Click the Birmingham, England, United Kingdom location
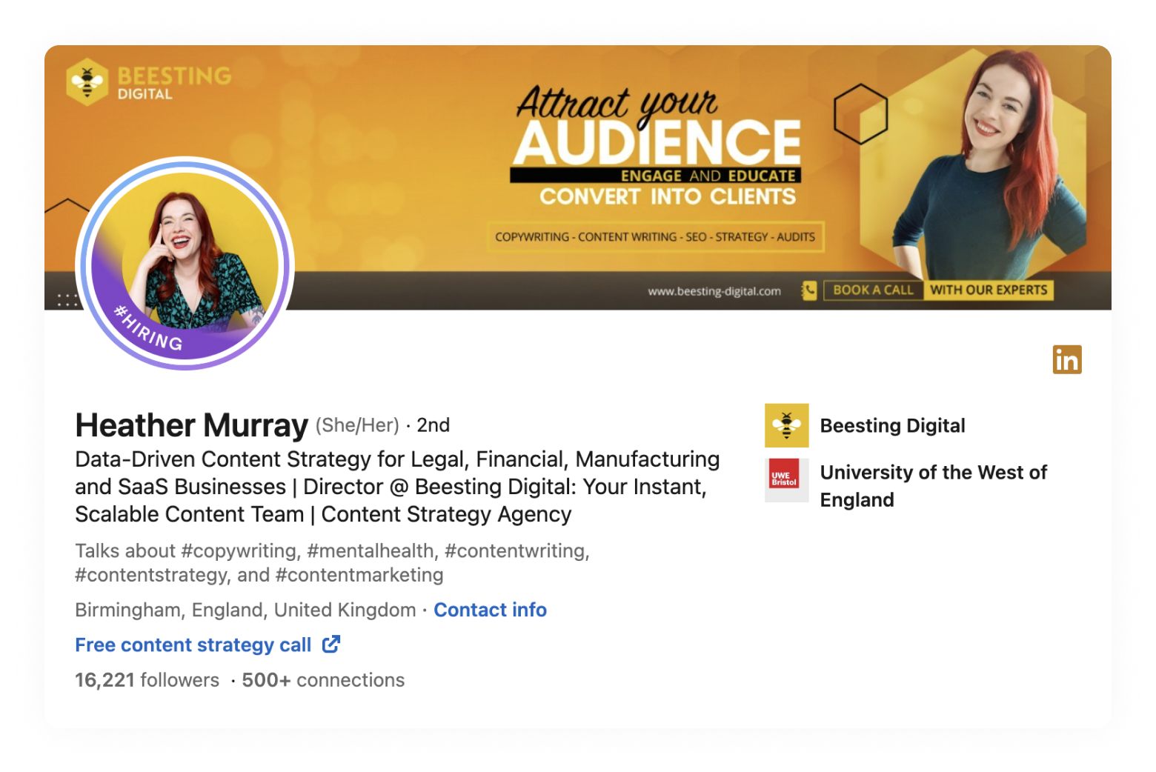Screen dimensions: 1156x772 coord(245,610)
